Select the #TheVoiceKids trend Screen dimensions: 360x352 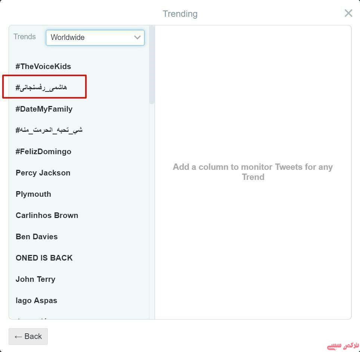(x=43, y=66)
